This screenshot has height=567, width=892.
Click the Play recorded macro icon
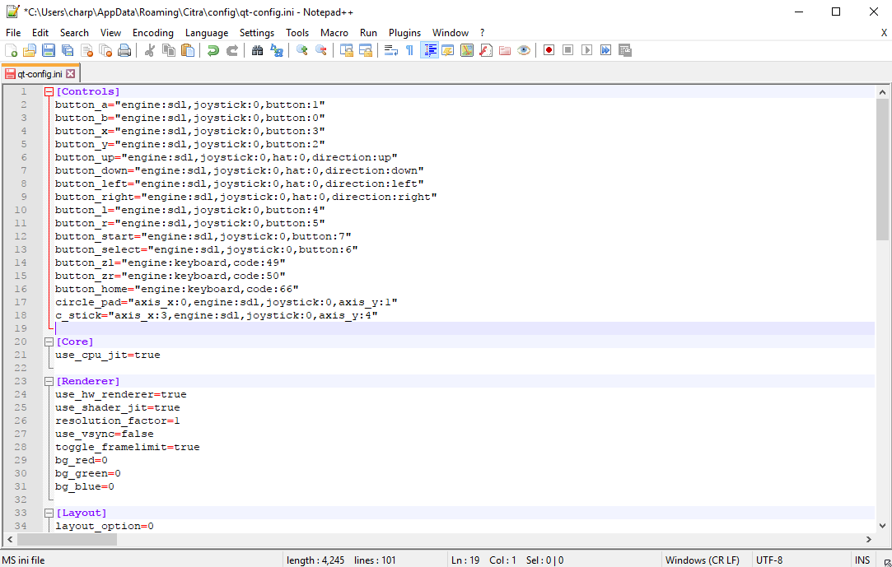(x=586, y=50)
